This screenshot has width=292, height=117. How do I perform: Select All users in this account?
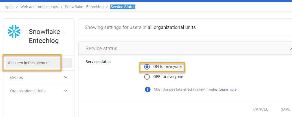coord(39,63)
